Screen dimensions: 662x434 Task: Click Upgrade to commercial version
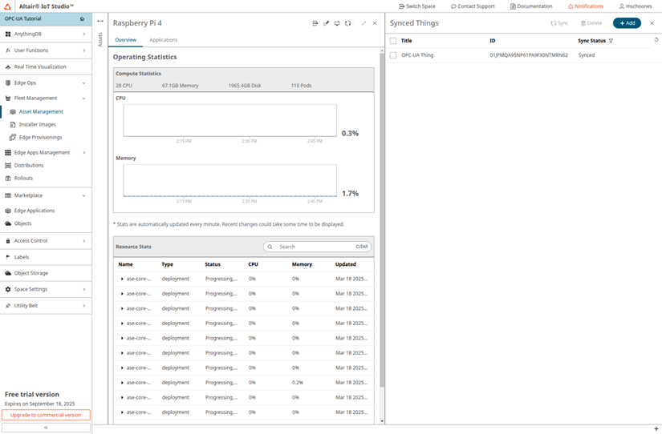46,415
